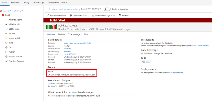Open the Builds tab
This screenshot has width=212, height=101.
[5, 3]
